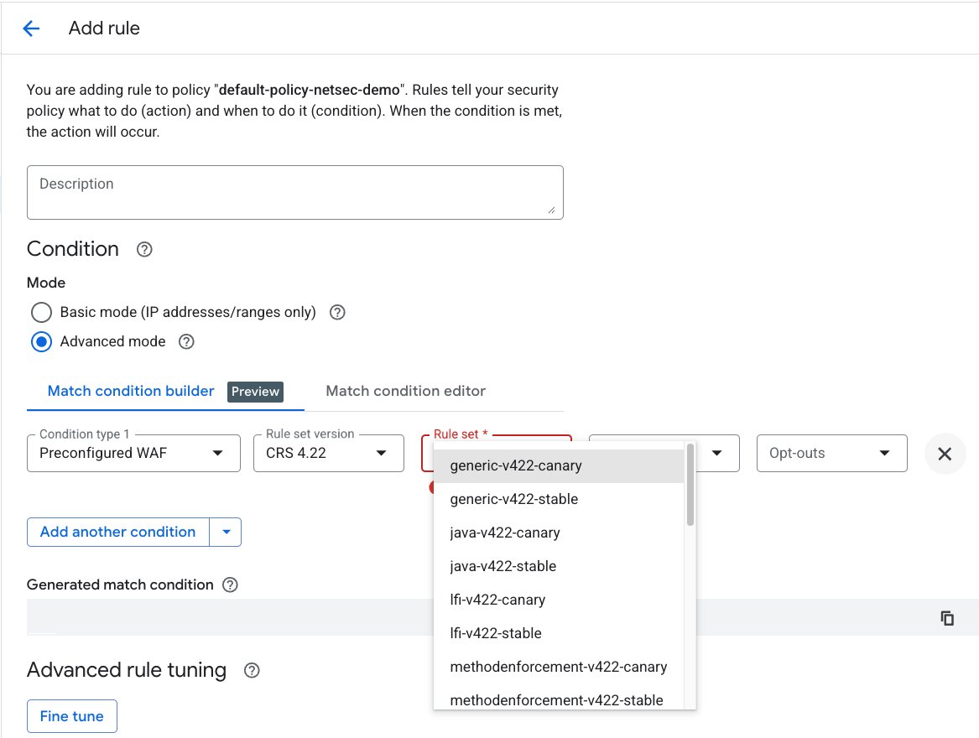Go back using the left arrow icon
979x738 pixels.
click(x=30, y=29)
